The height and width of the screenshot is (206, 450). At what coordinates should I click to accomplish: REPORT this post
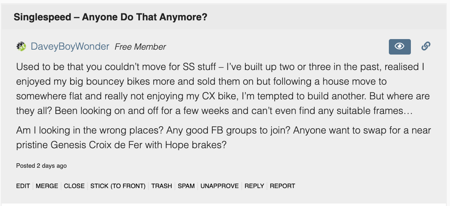click(282, 186)
